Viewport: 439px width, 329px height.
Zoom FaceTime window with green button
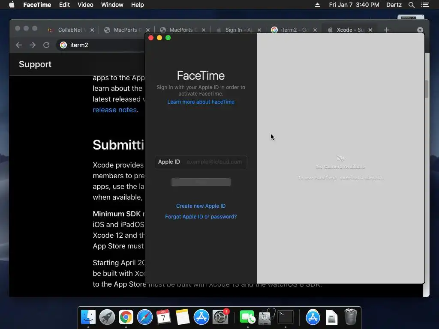(168, 38)
